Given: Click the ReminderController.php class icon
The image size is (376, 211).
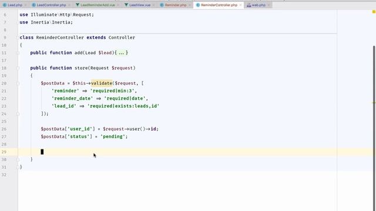Looking at the screenshot, I should pos(198,5).
